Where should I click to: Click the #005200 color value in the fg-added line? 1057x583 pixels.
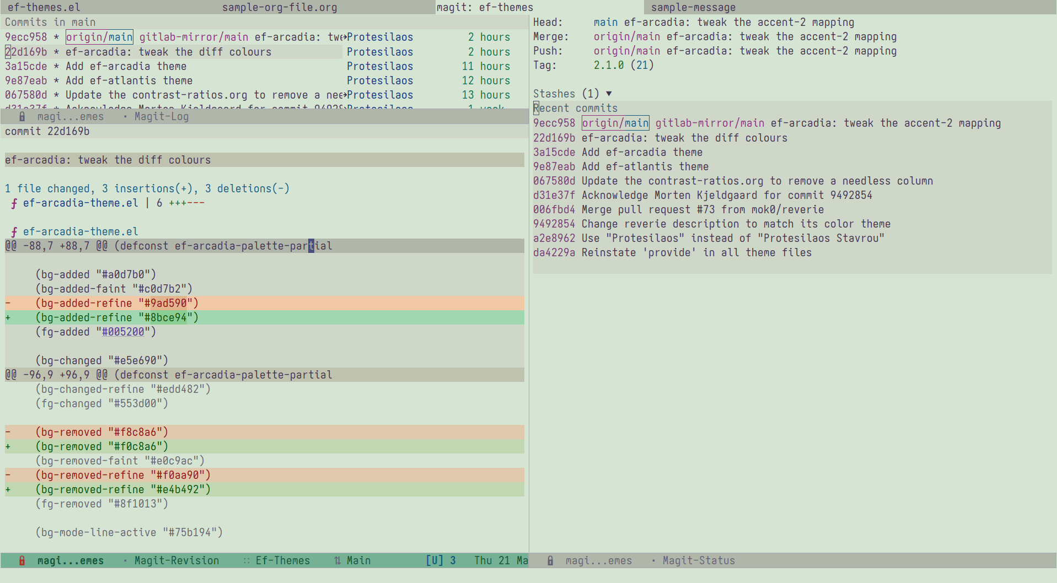coord(123,332)
